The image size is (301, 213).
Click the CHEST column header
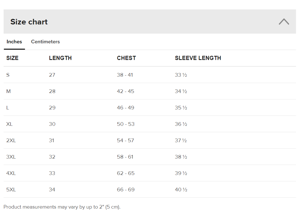126,58
